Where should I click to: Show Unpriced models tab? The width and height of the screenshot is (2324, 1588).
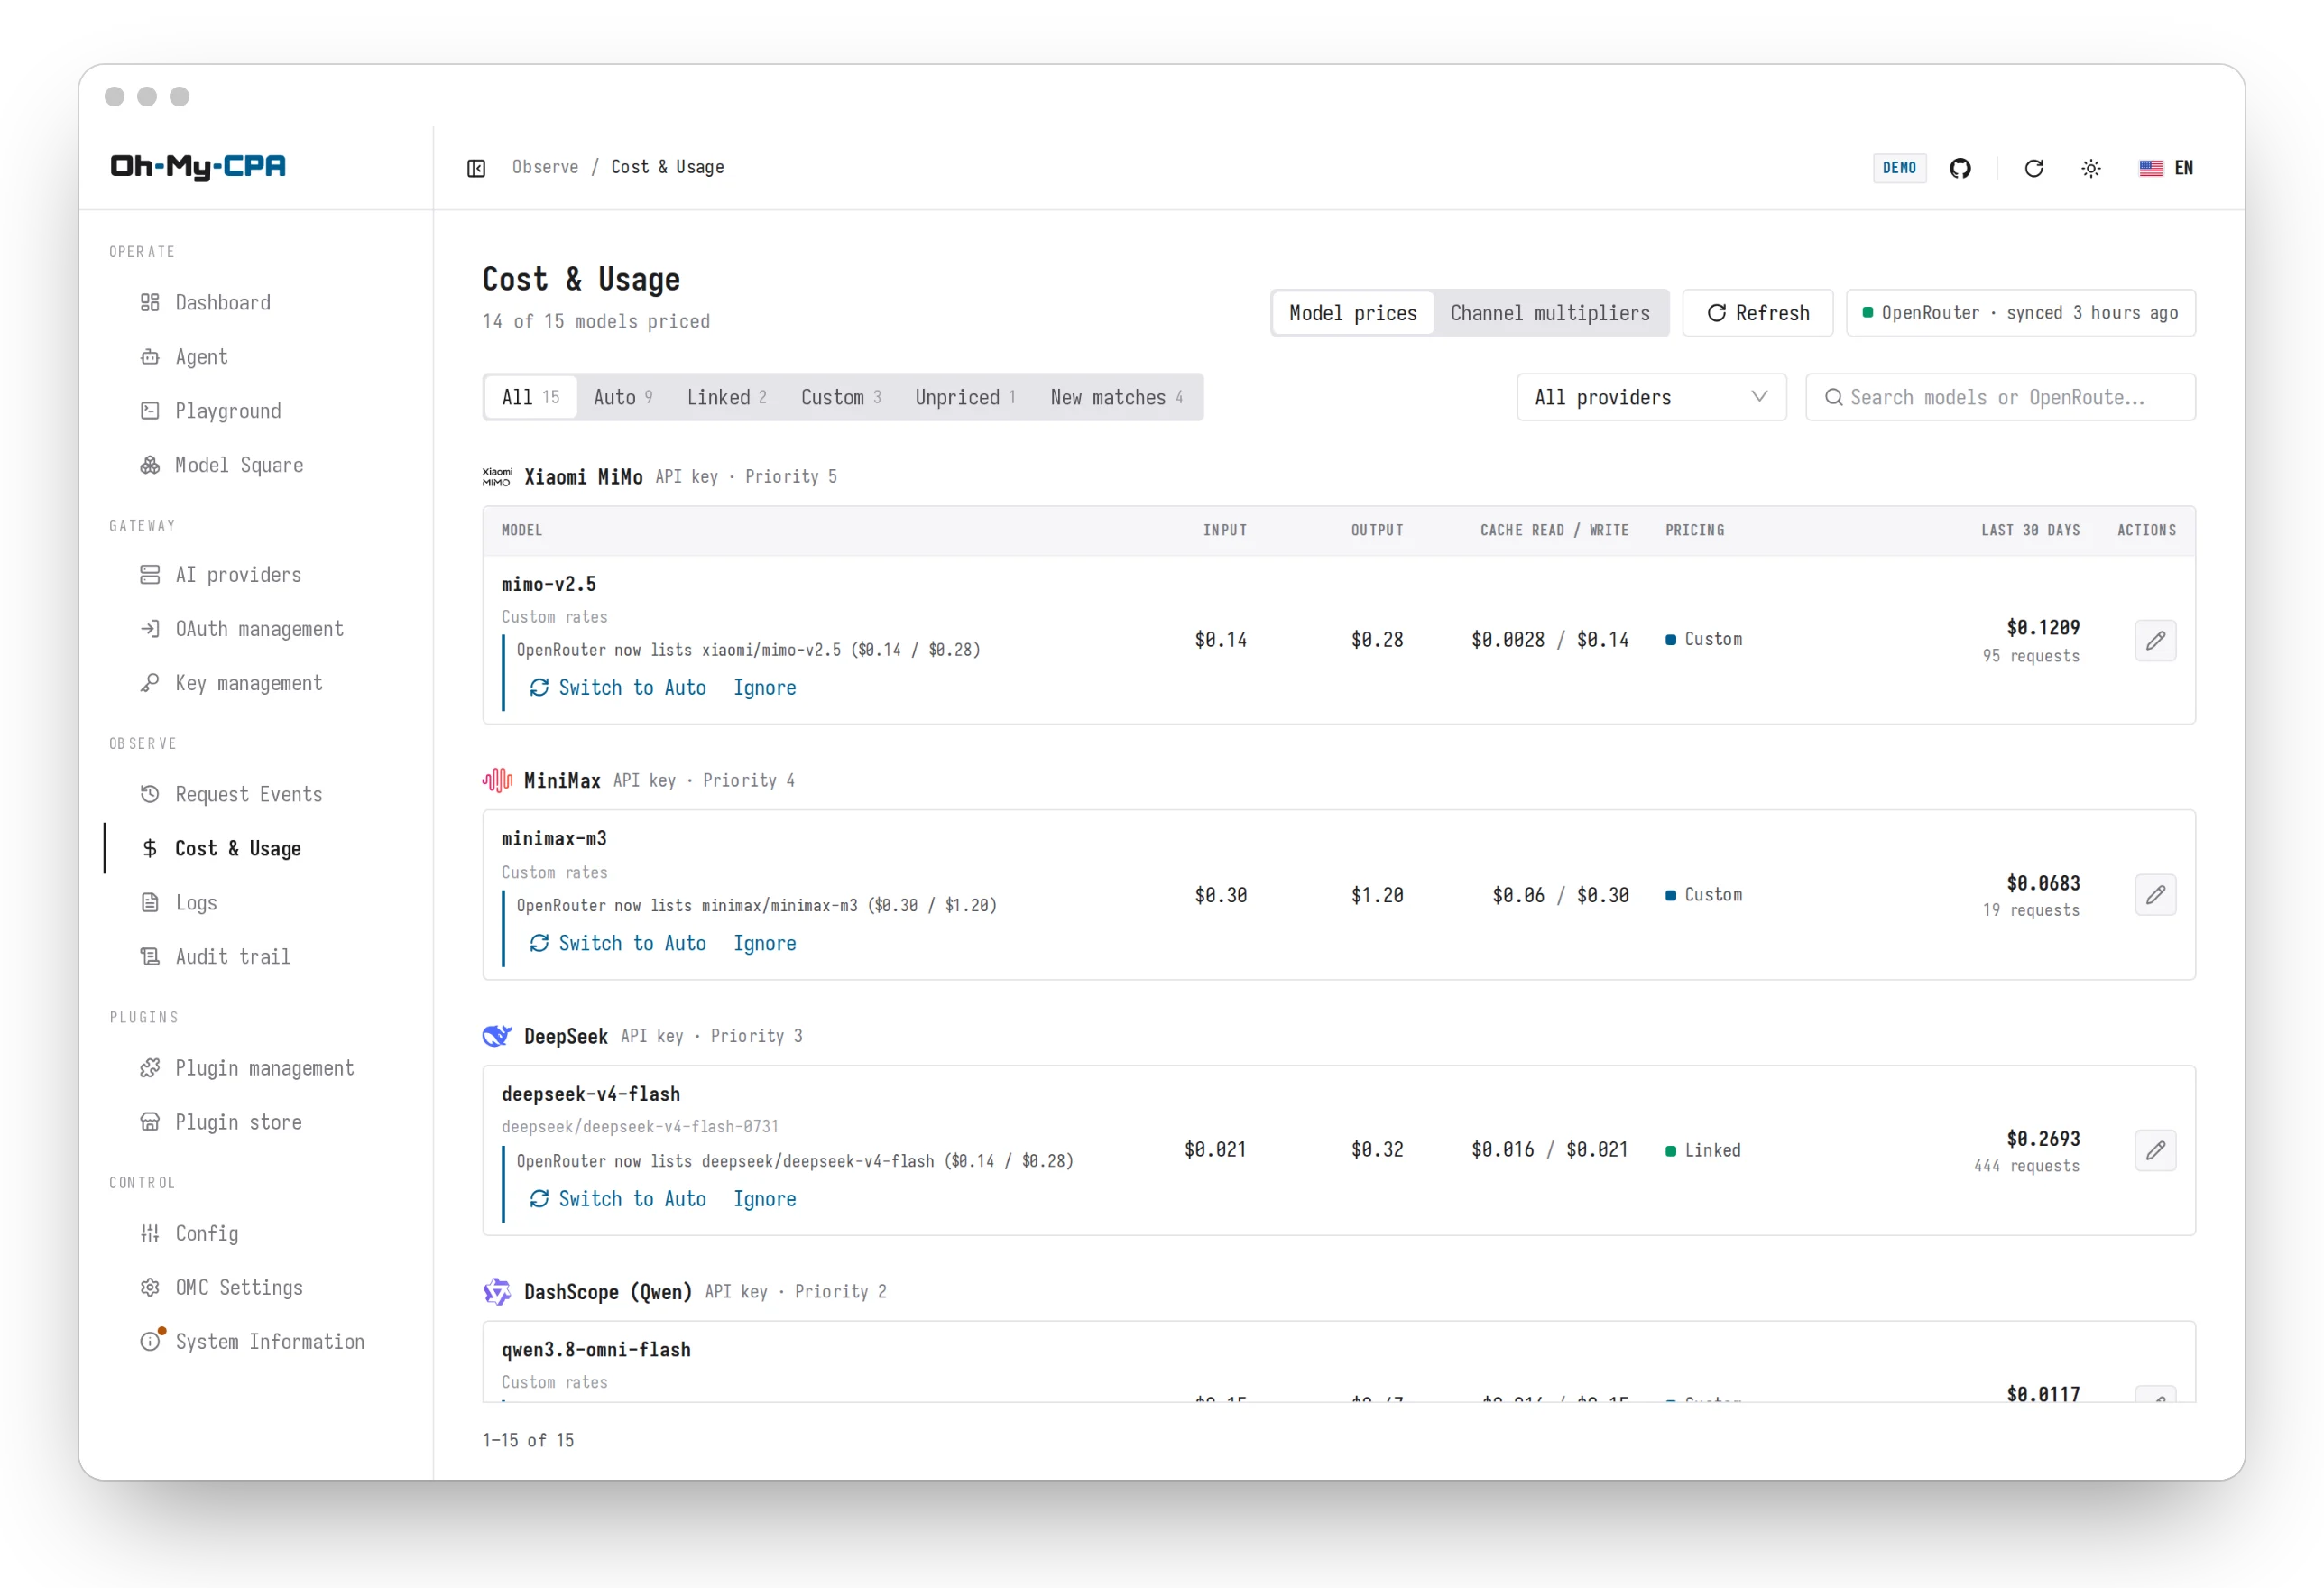pos(965,397)
